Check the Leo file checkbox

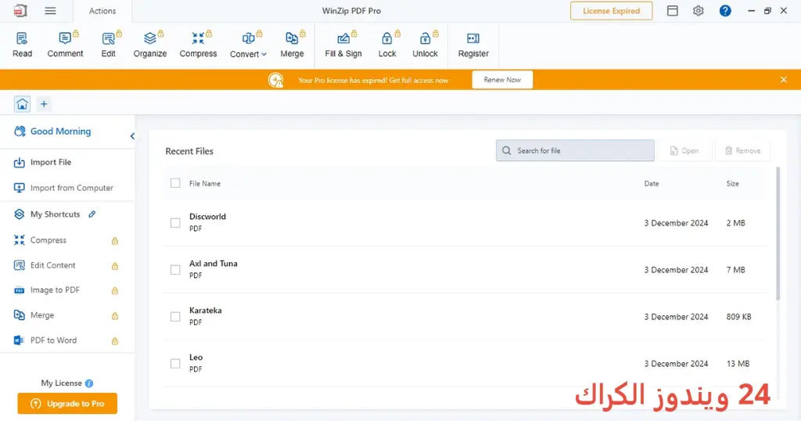(x=175, y=364)
